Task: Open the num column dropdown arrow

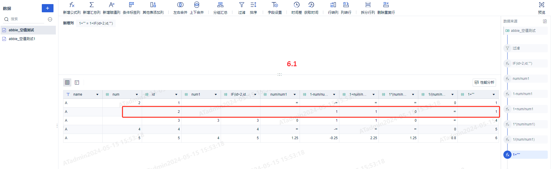Action: [x=137, y=94]
